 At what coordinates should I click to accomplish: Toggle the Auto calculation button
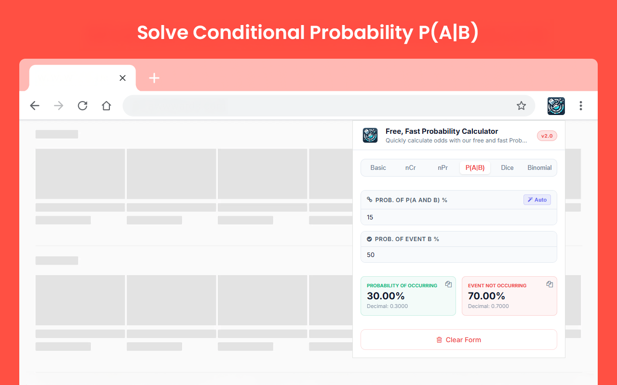click(537, 200)
